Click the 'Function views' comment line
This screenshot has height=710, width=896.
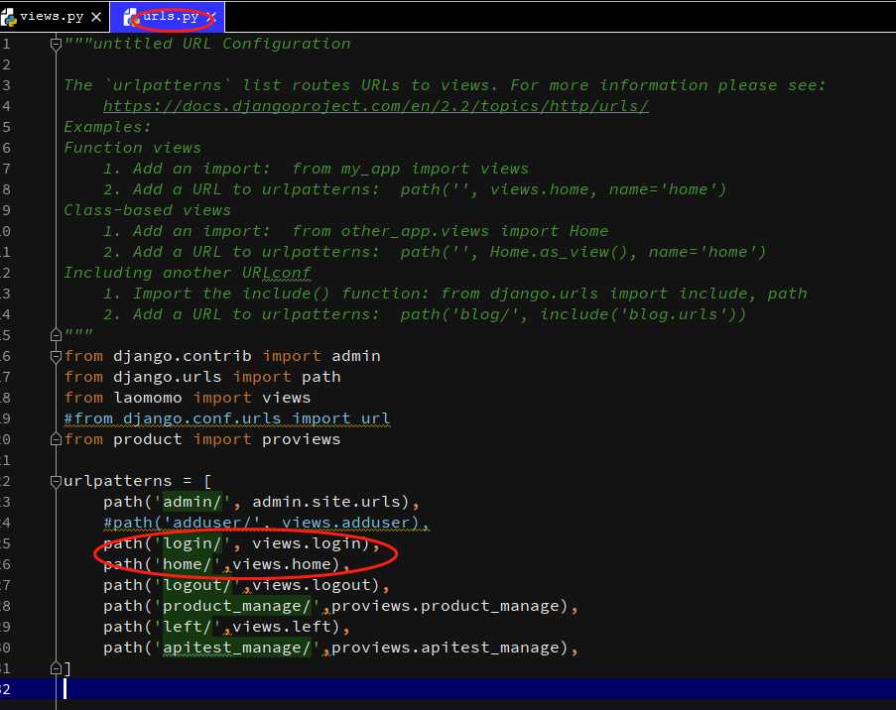click(x=133, y=148)
